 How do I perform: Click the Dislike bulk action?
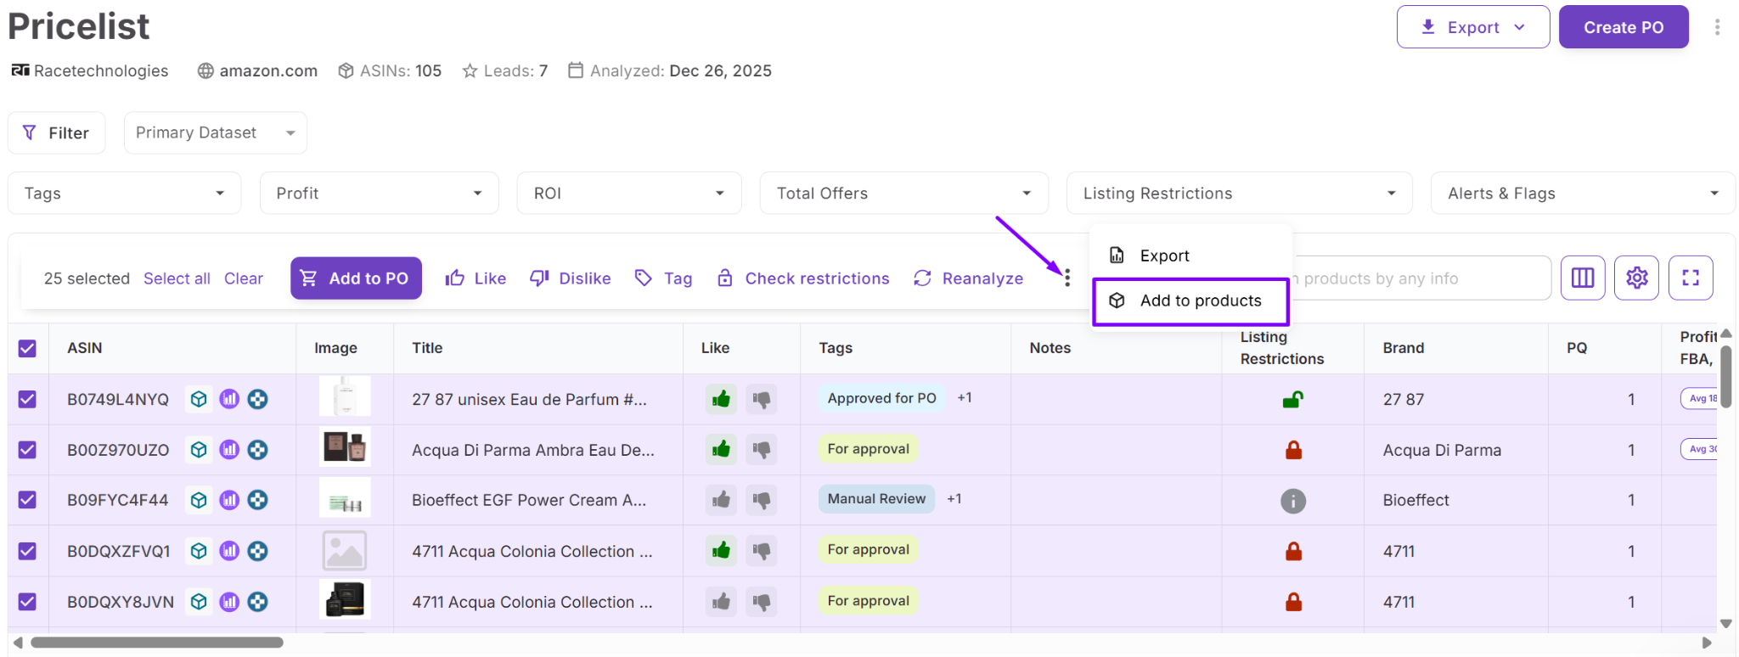coord(571,278)
